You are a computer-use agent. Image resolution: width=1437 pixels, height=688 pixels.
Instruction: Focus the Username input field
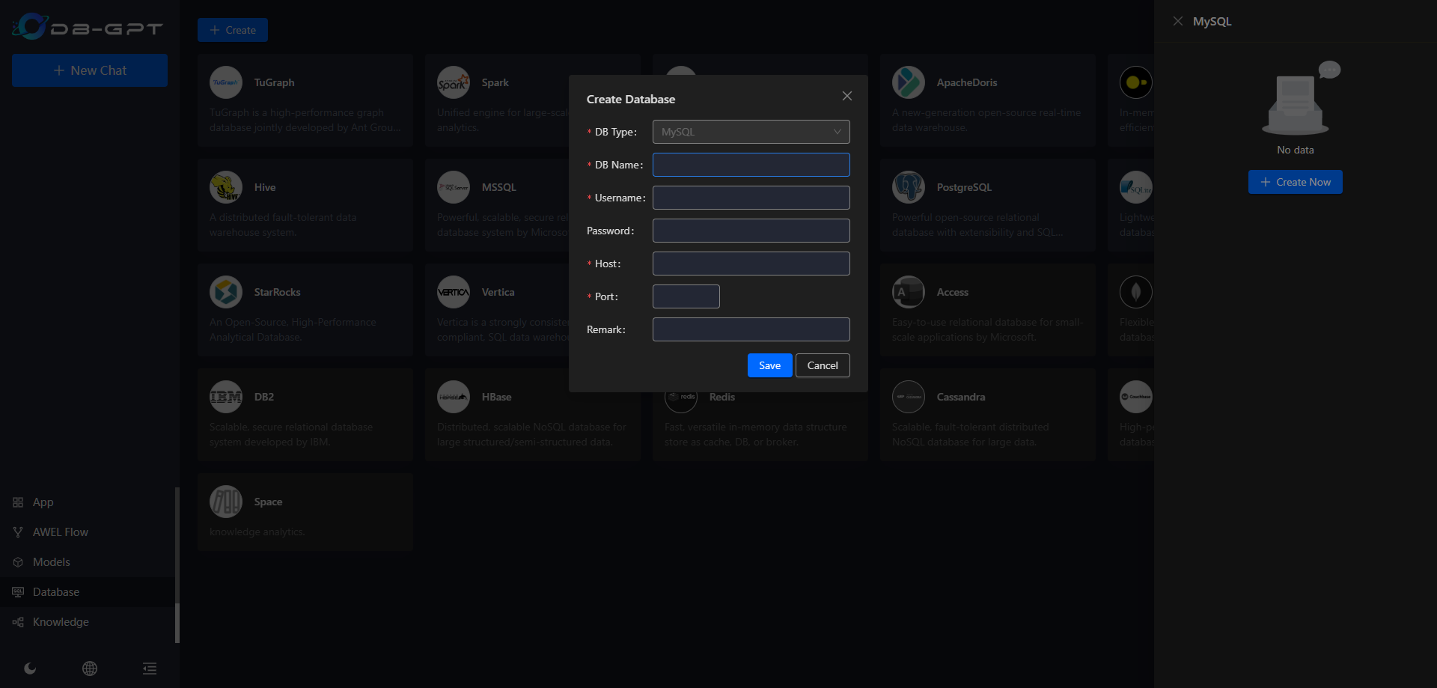coord(751,198)
